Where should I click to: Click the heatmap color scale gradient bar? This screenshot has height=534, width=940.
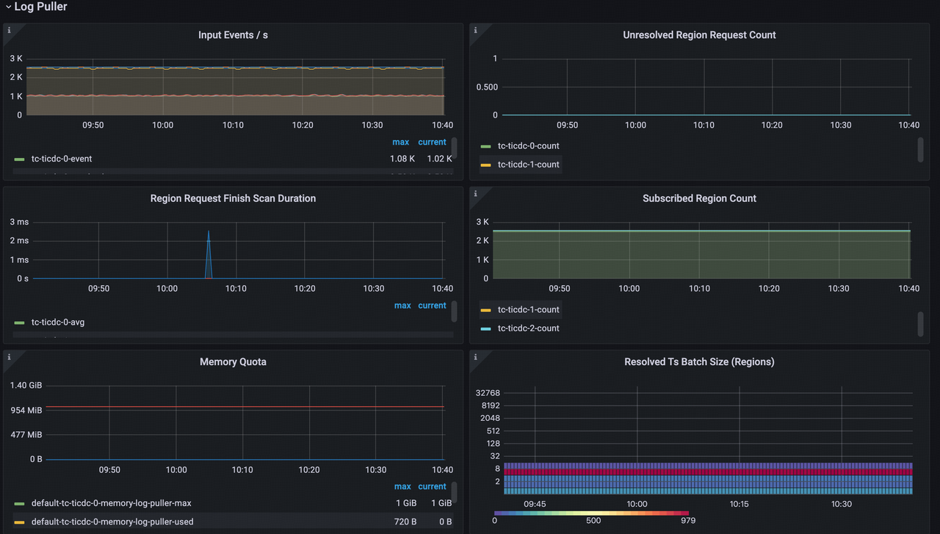tap(591, 513)
